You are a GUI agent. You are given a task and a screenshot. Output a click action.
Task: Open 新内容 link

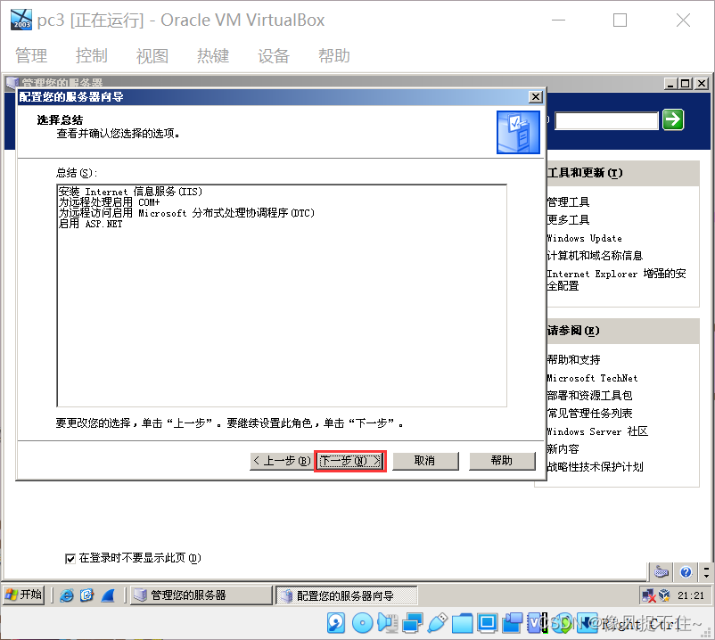(563, 449)
